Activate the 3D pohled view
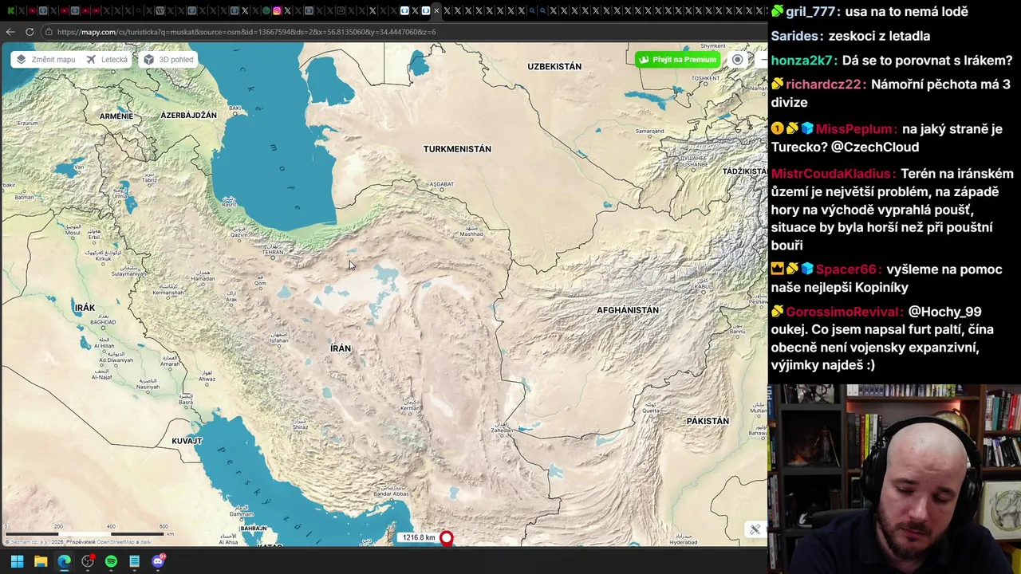1021x574 pixels. (169, 59)
